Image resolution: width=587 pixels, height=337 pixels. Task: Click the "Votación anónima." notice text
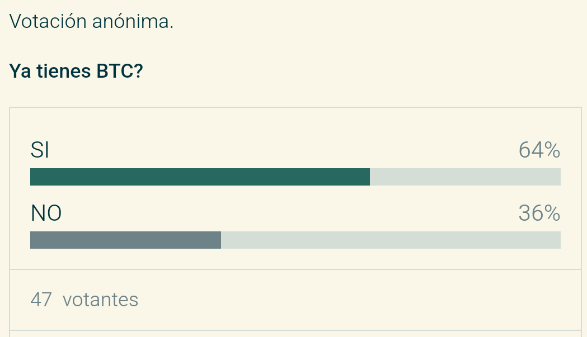[91, 21]
